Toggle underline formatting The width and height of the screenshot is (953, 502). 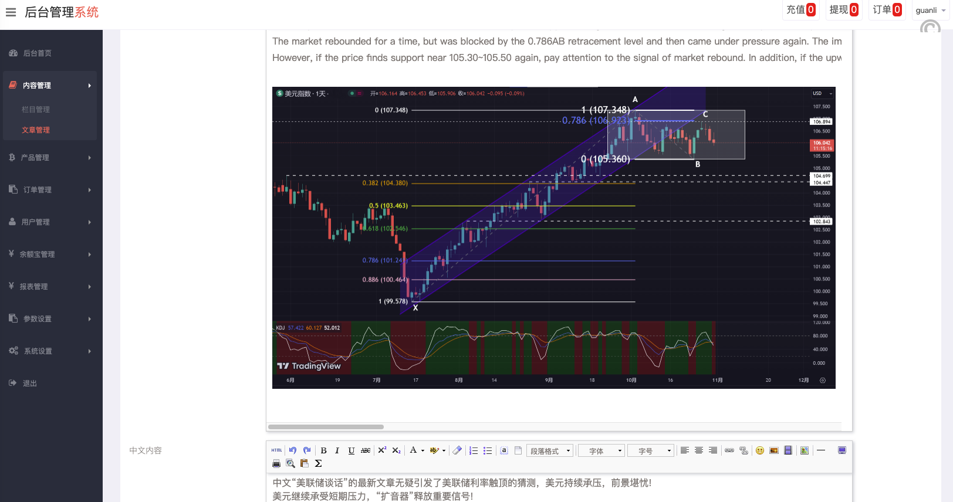click(x=351, y=450)
